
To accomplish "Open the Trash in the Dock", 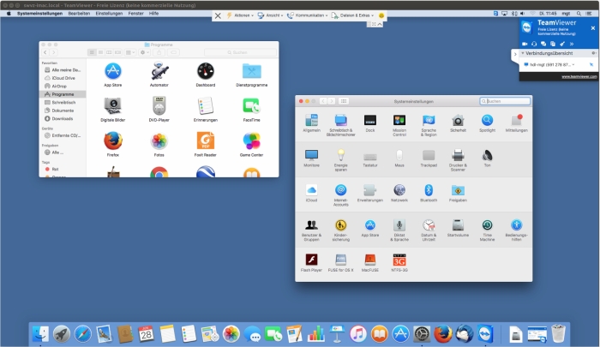I will (558, 334).
